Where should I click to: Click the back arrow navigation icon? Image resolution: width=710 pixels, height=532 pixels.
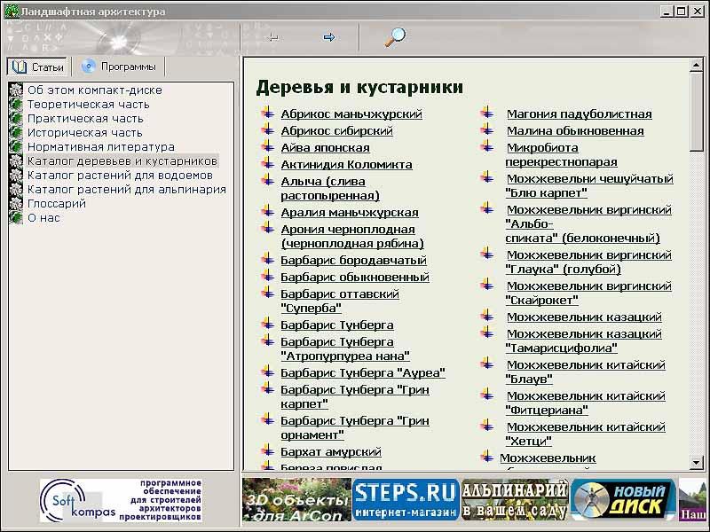[x=272, y=37]
